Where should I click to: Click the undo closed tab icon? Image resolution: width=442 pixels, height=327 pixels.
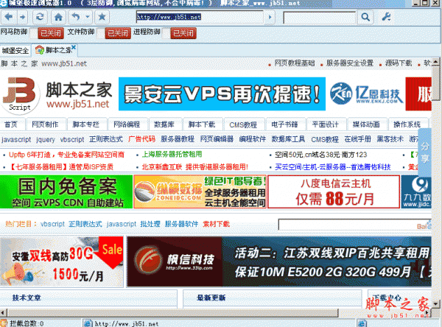click(x=76, y=17)
